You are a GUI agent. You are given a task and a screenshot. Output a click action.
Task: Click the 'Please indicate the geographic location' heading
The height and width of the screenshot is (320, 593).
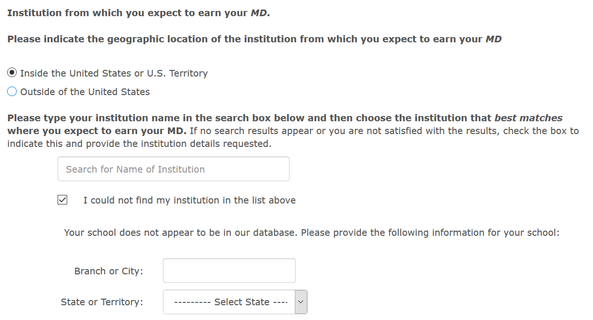tap(254, 39)
